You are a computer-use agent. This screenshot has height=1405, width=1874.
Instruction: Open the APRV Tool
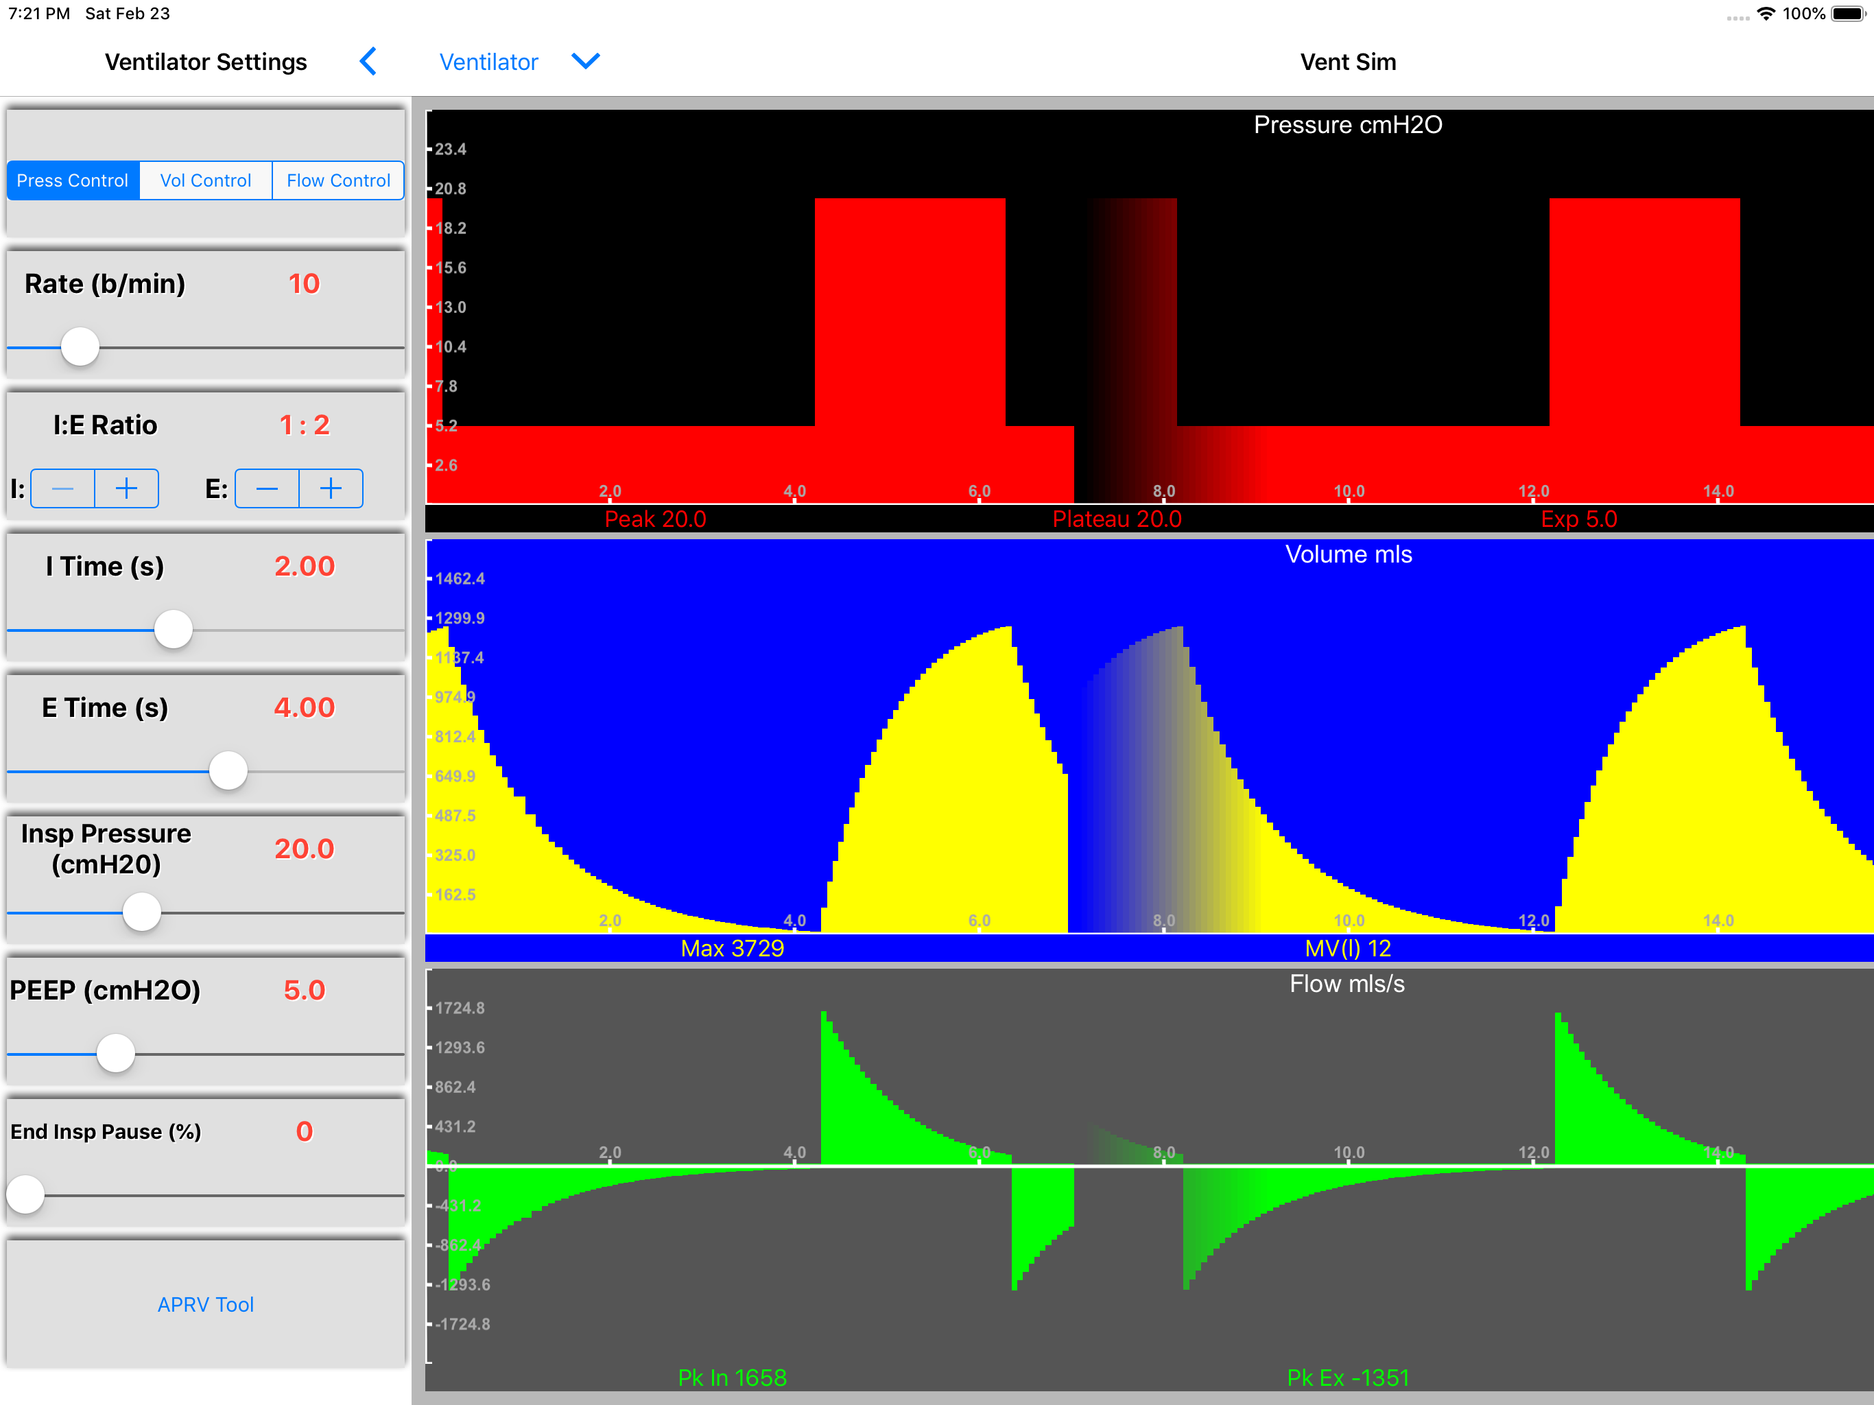click(x=206, y=1304)
